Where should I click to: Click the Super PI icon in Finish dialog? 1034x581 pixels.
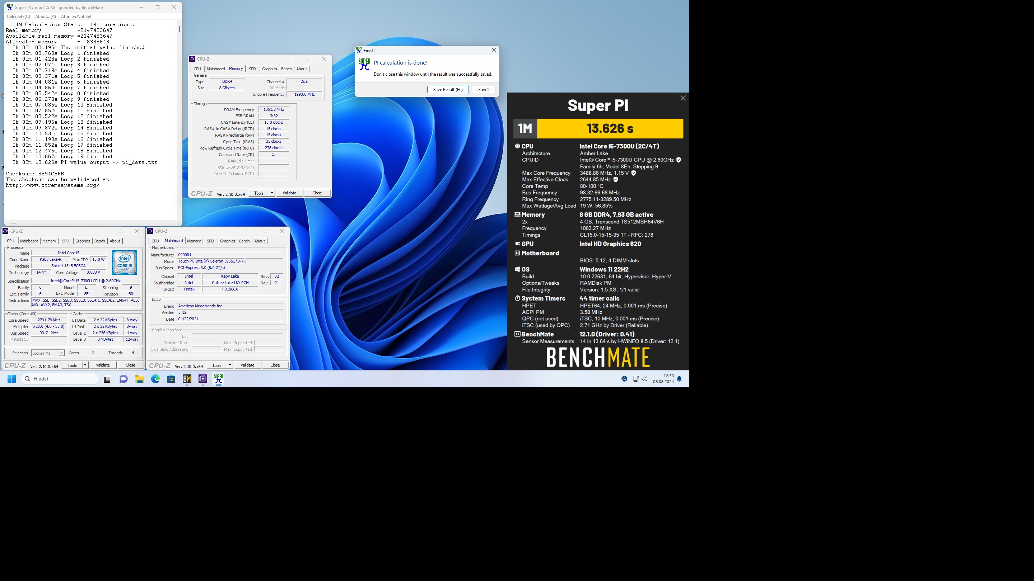(364, 65)
